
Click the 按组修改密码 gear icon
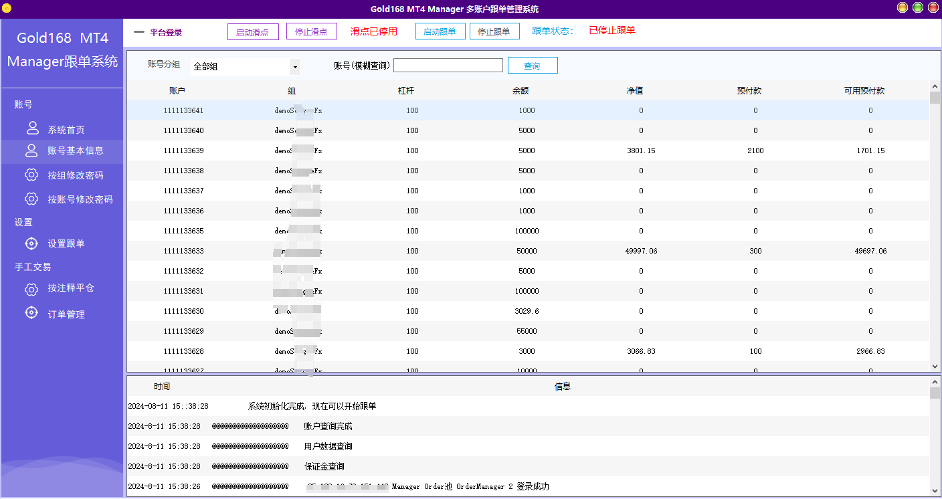(x=31, y=175)
